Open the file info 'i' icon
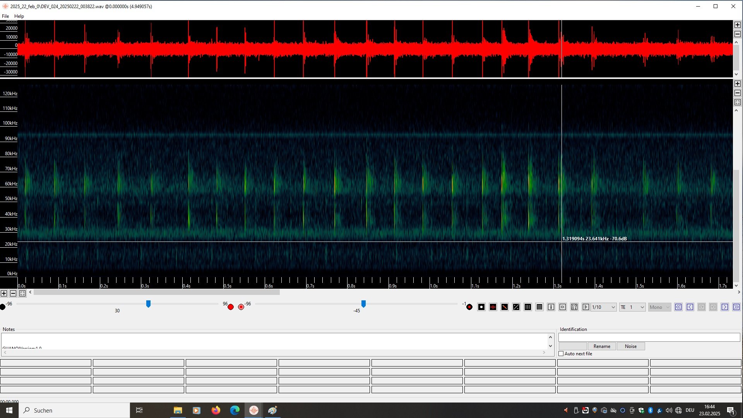 click(551, 307)
